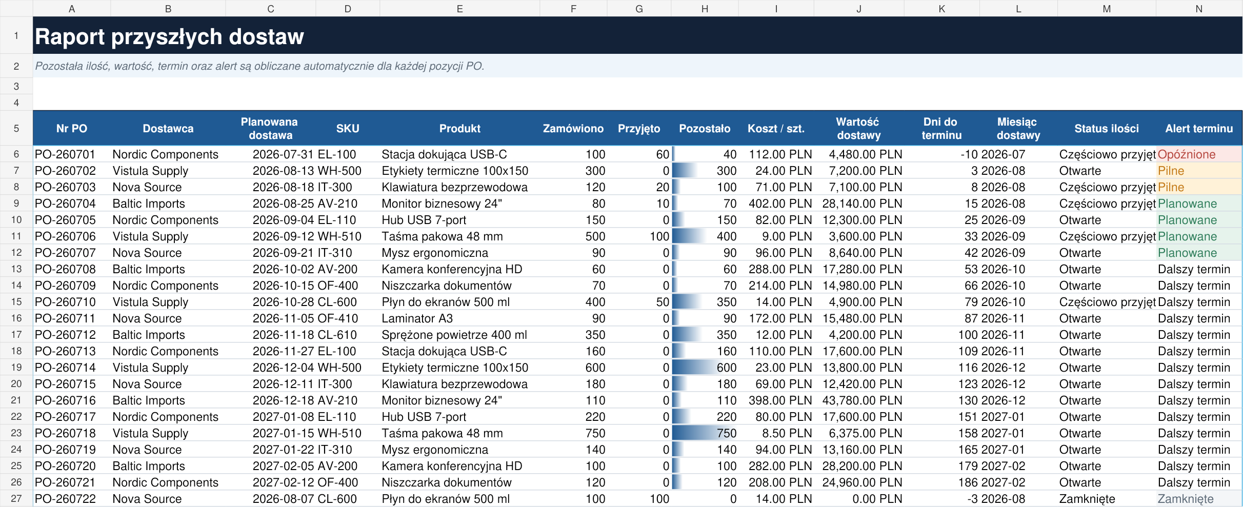Select date '2027-02-12' cell
This screenshot has height=507, width=1243.
271,482
